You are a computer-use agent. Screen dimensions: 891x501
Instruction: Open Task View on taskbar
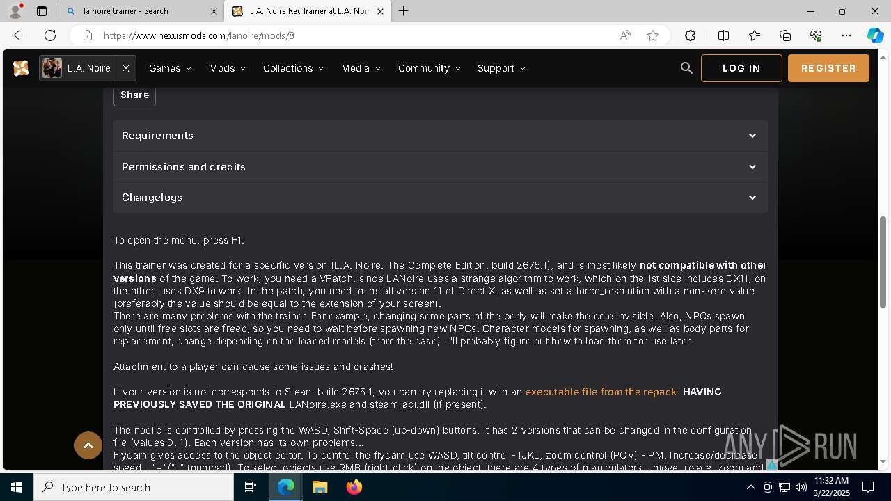pyautogui.click(x=251, y=487)
